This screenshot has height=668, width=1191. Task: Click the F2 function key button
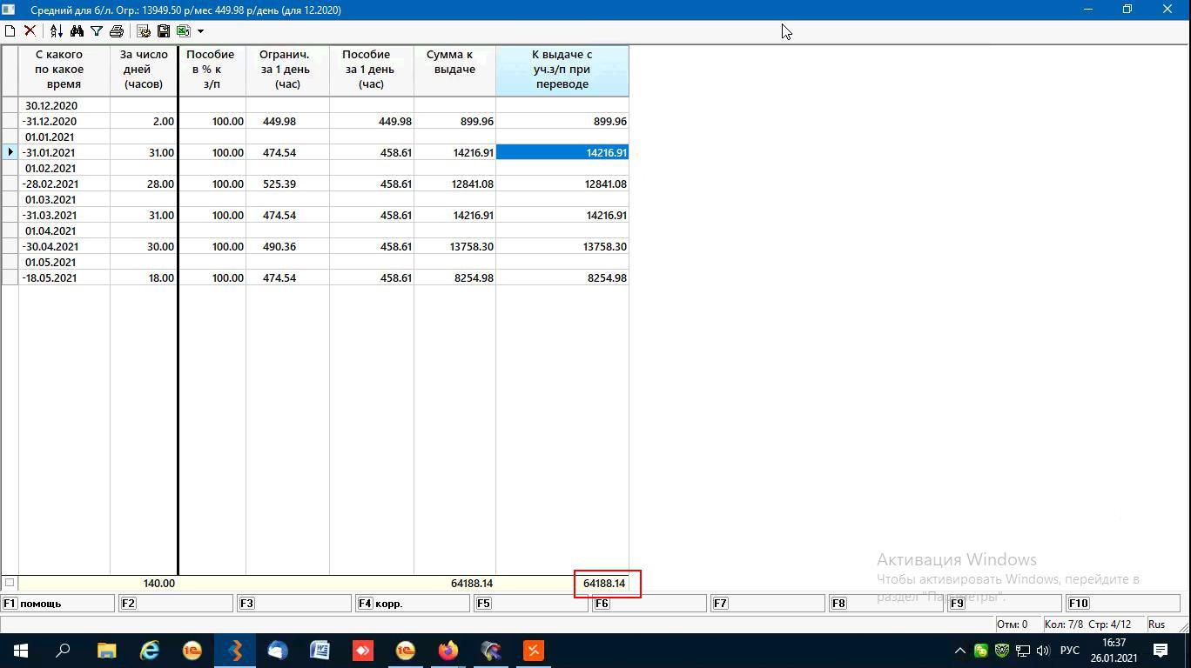click(x=176, y=603)
